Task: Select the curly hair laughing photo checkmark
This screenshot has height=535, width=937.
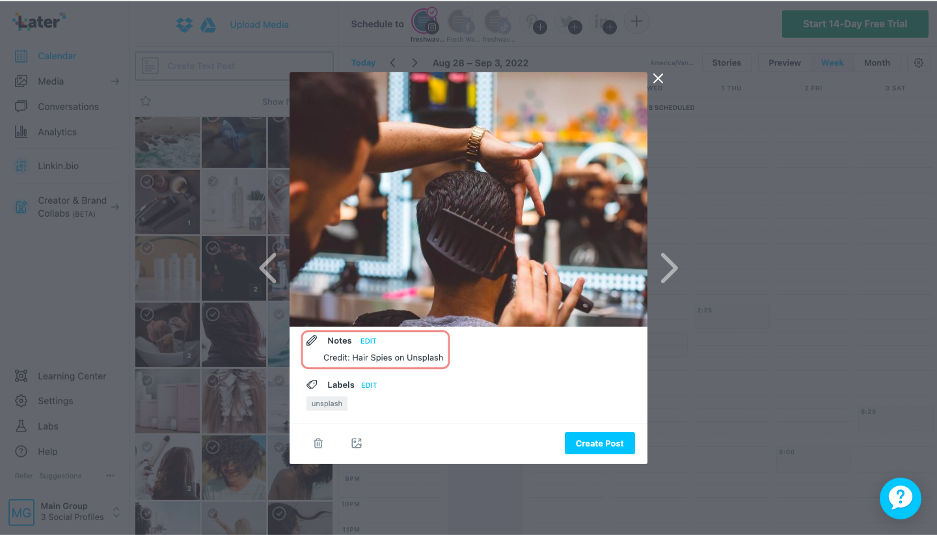Action: [x=213, y=447]
